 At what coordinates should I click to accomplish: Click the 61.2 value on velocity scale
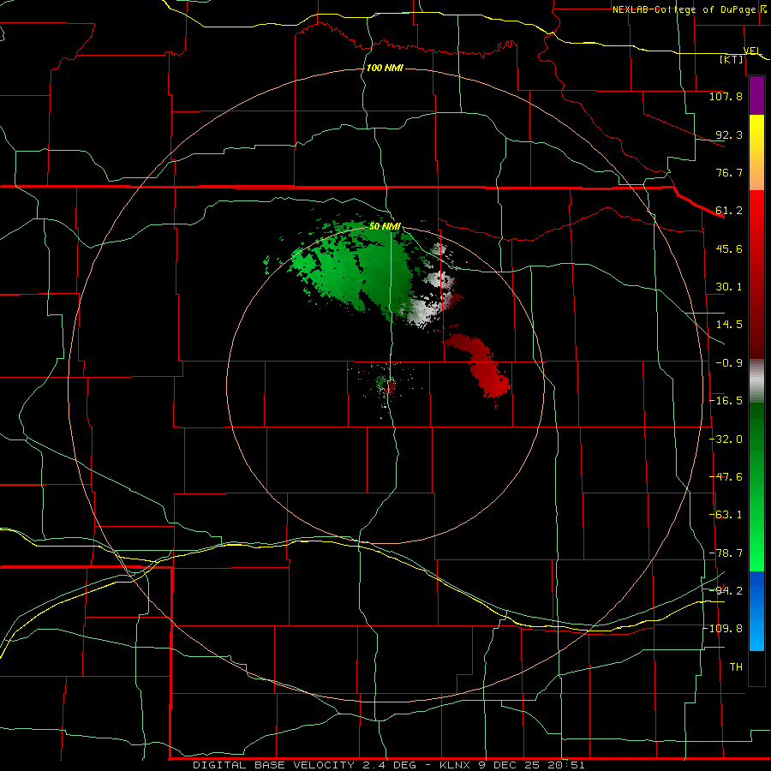[729, 211]
